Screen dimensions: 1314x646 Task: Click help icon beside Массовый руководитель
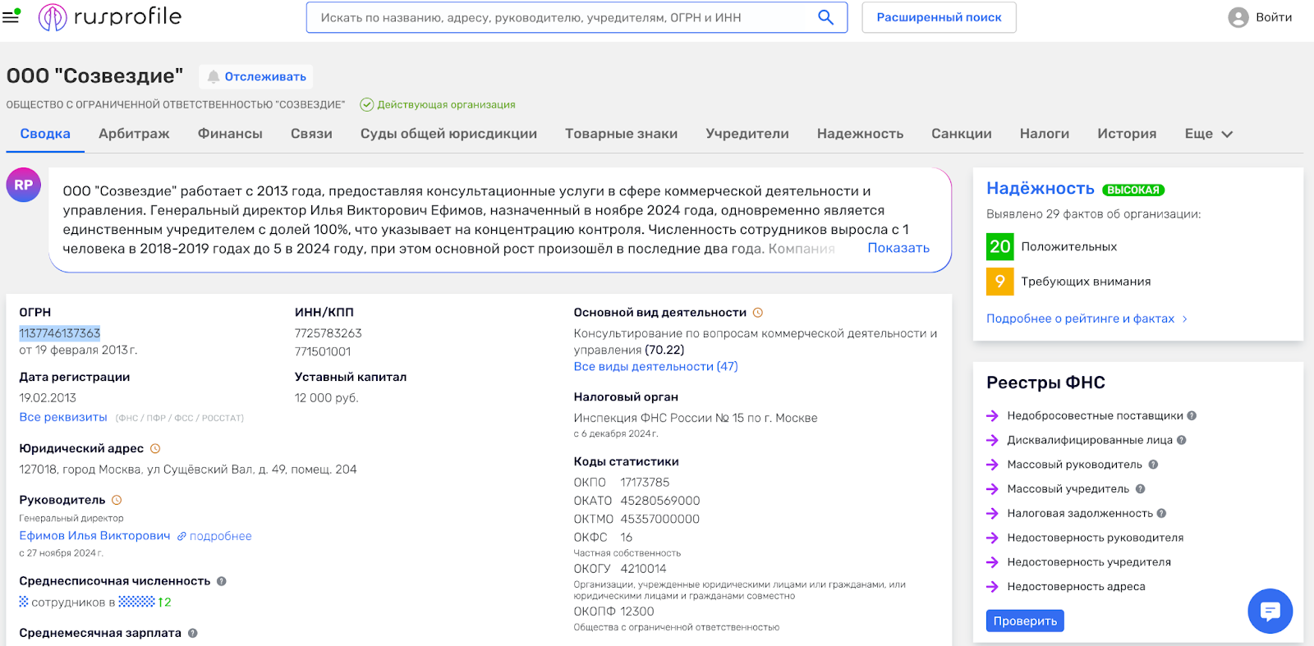[1153, 465]
